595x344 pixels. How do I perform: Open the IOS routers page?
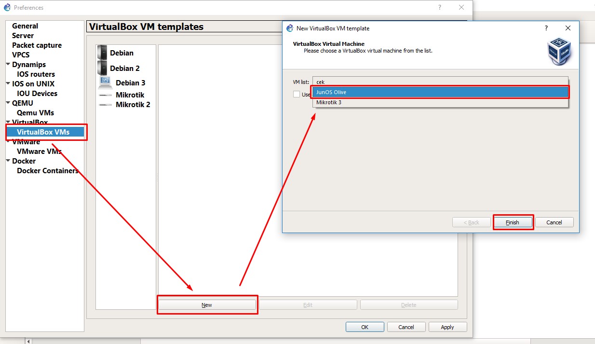tap(36, 74)
